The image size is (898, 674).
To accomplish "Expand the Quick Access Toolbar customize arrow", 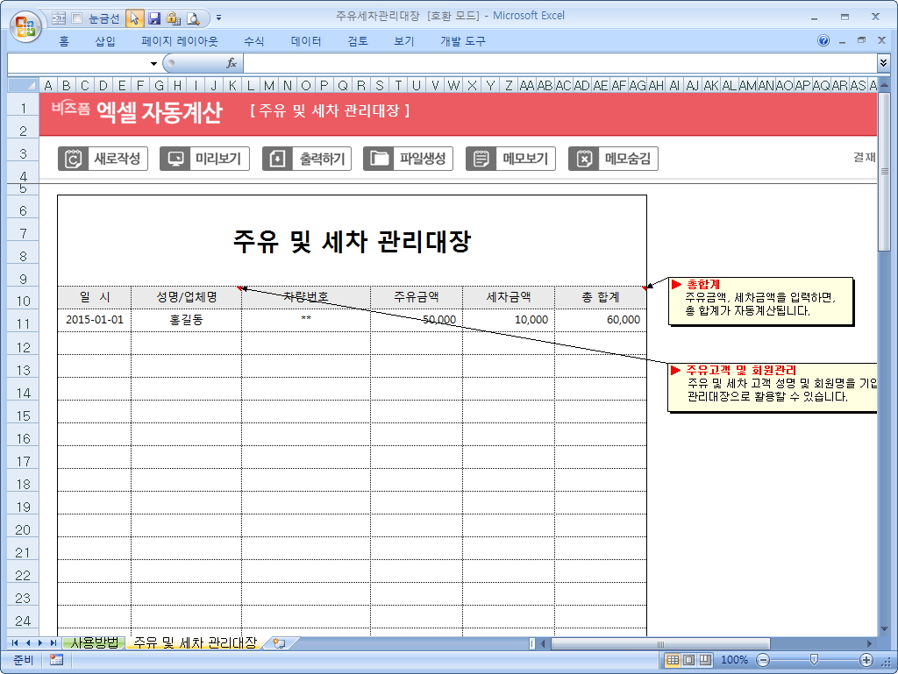I will 218,18.
